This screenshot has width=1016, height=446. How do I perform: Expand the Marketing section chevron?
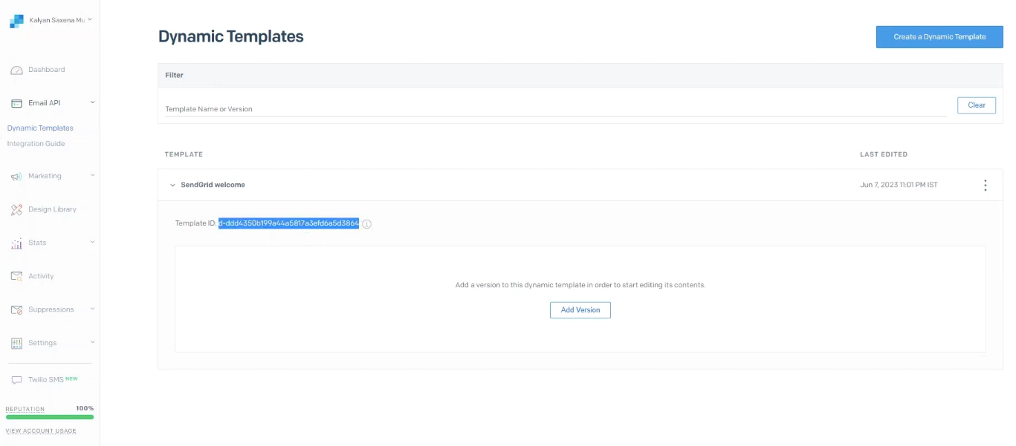pos(92,176)
